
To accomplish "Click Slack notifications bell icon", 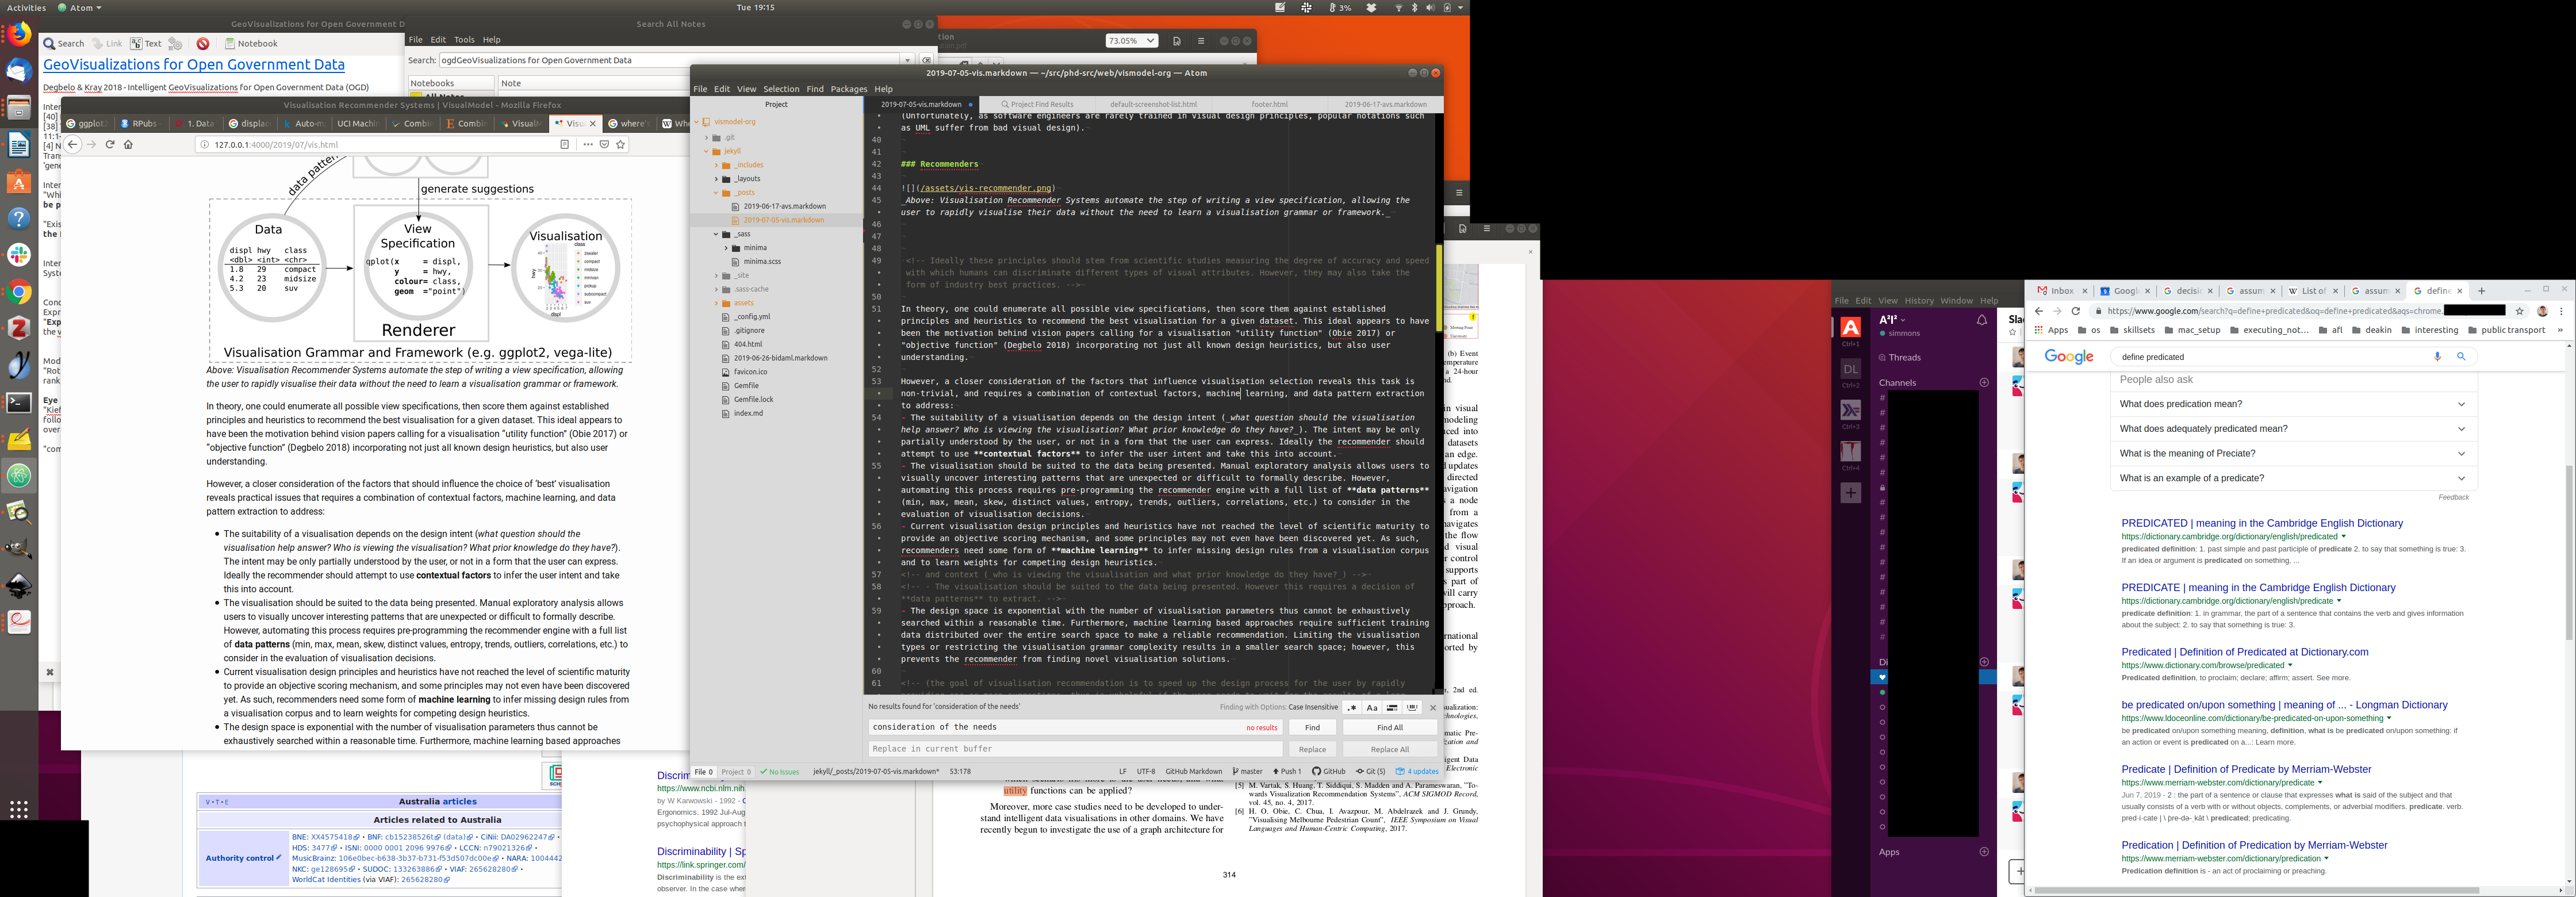I will pyautogui.click(x=1981, y=320).
